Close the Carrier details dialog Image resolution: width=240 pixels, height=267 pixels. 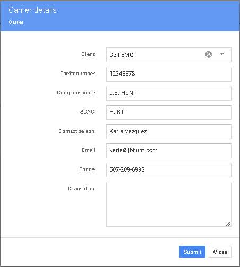click(x=220, y=252)
